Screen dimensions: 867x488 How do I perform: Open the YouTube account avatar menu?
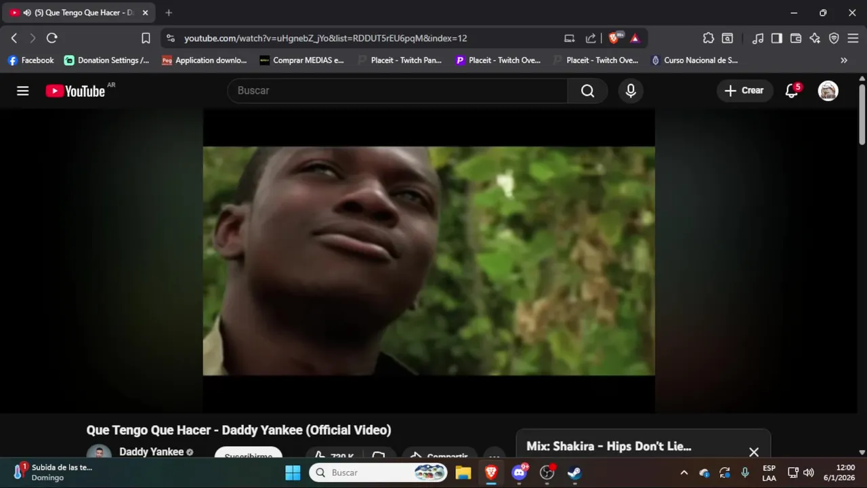(828, 91)
